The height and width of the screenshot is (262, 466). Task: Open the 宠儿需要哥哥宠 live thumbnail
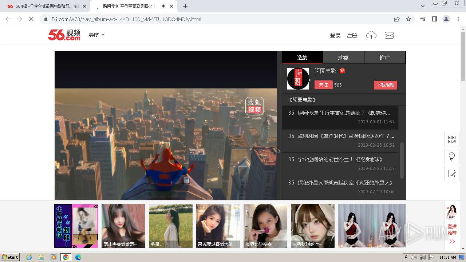[x=123, y=226]
